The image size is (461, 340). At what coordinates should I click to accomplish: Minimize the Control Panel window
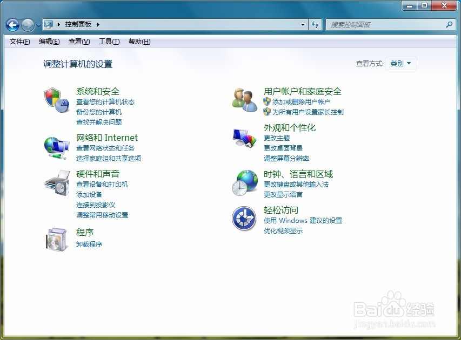click(x=410, y=5)
